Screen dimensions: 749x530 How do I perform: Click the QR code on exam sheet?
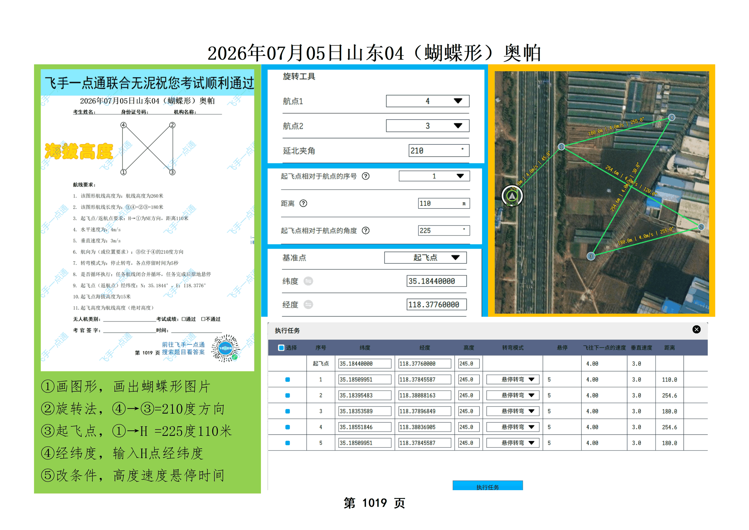point(225,348)
